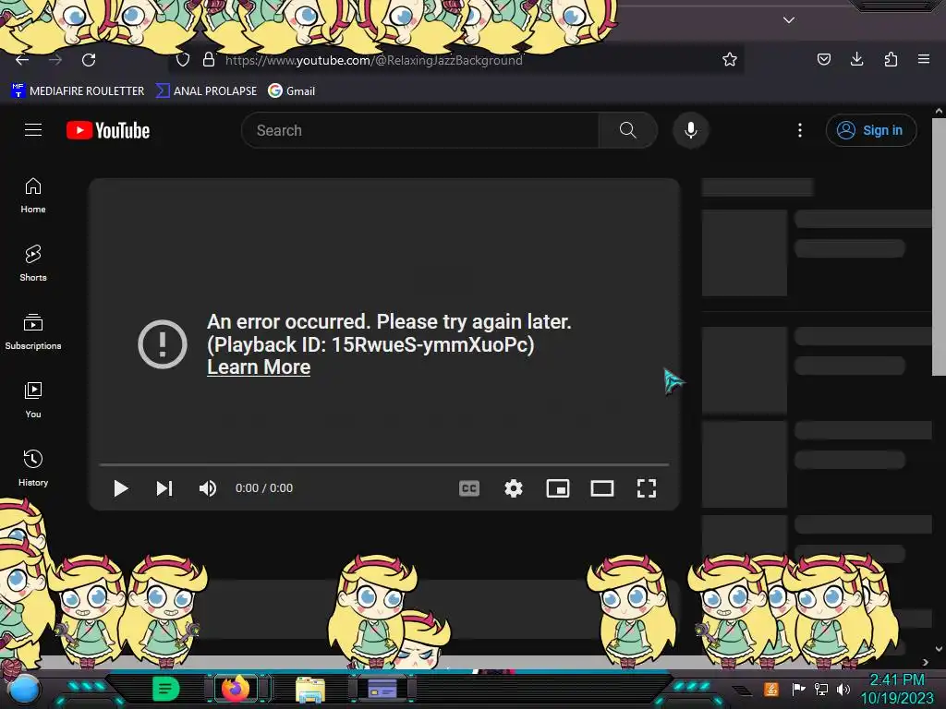
Task: Skip to the next video
Action: [x=164, y=488]
